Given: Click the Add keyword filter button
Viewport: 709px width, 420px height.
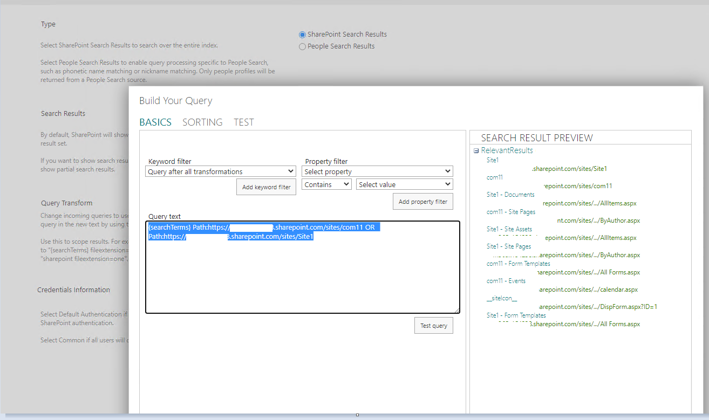Looking at the screenshot, I should pyautogui.click(x=266, y=187).
